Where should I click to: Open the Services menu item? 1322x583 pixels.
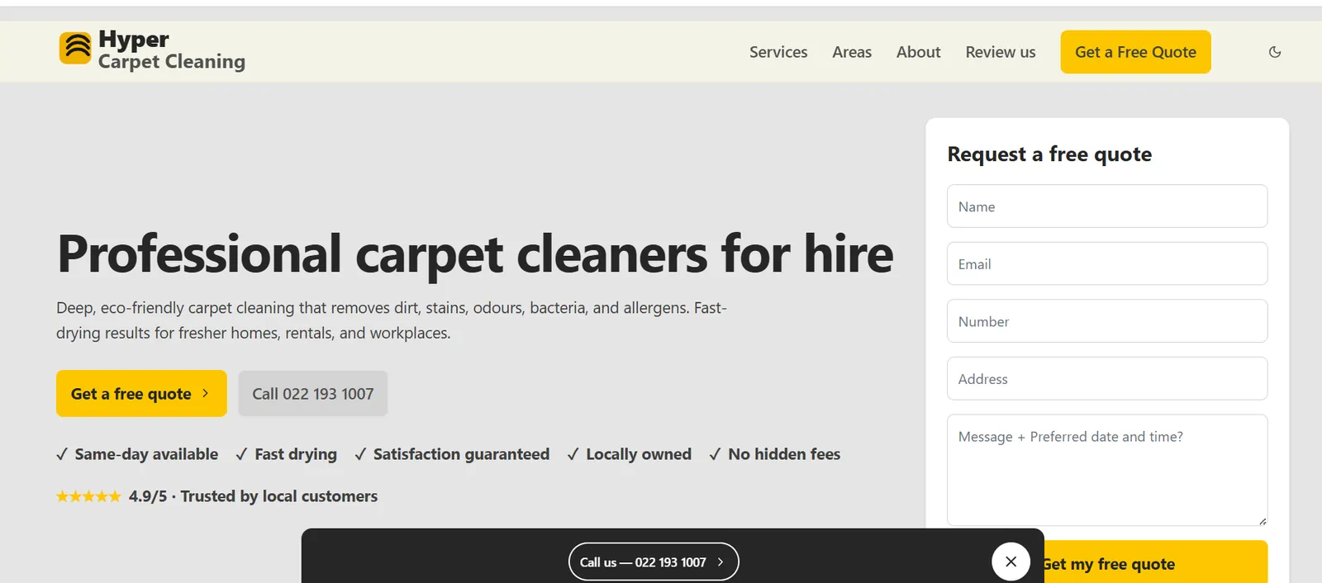[x=778, y=52]
